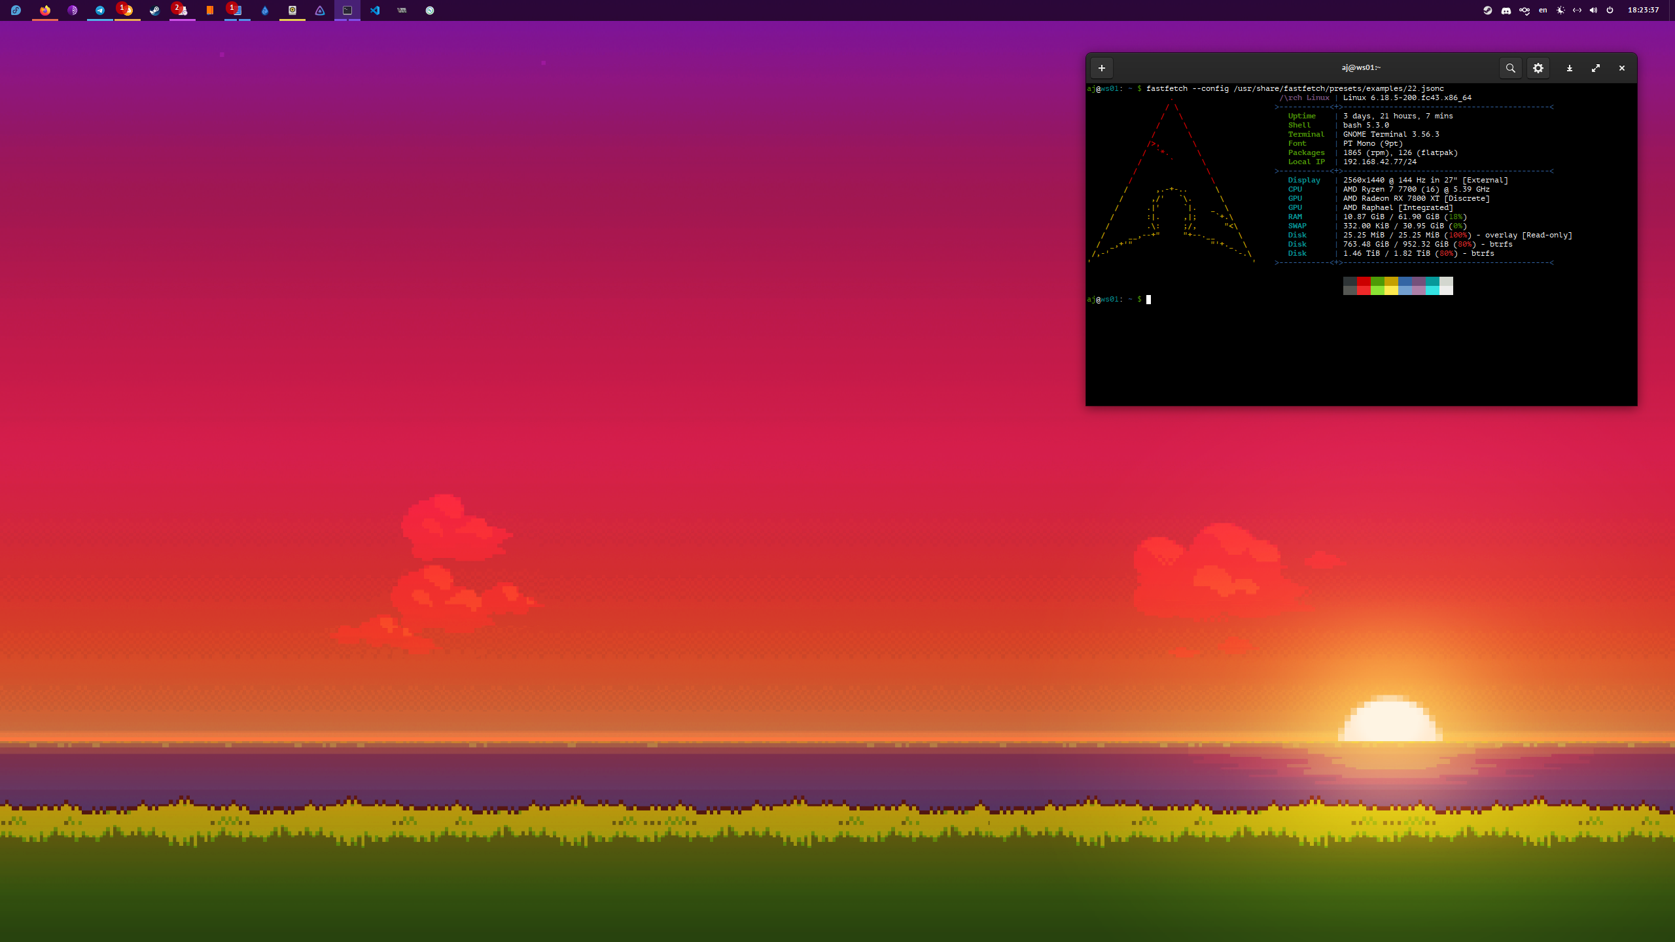Screen dimensions: 1675x942
Task: Toggle night light indicator
Action: coord(1560,10)
